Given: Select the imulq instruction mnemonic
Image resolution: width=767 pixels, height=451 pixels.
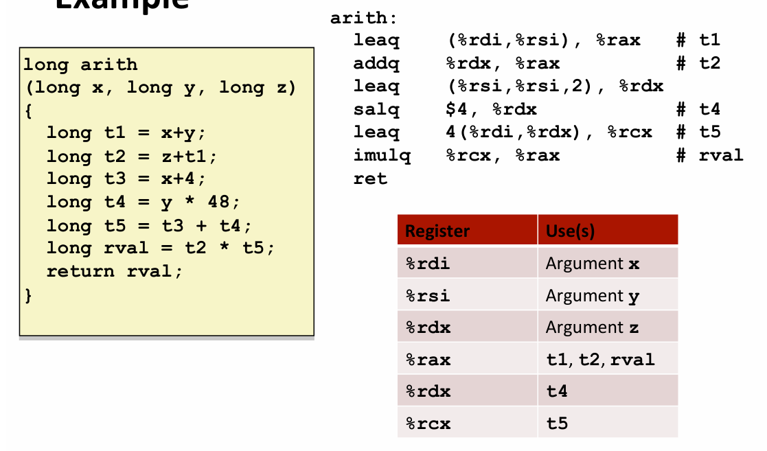Looking at the screenshot, I should click(382, 156).
